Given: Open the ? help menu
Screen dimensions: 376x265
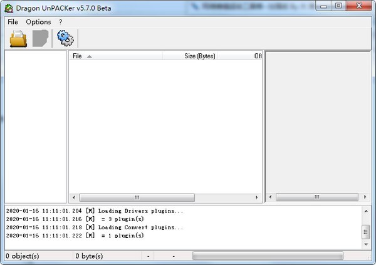Looking at the screenshot, I should tap(60, 22).
